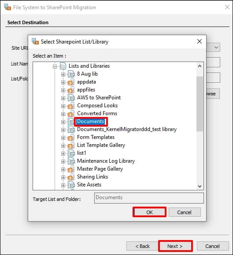This screenshot has height=255, width=233.
Task: Expand the Site Assets node
Action: (x=63, y=185)
